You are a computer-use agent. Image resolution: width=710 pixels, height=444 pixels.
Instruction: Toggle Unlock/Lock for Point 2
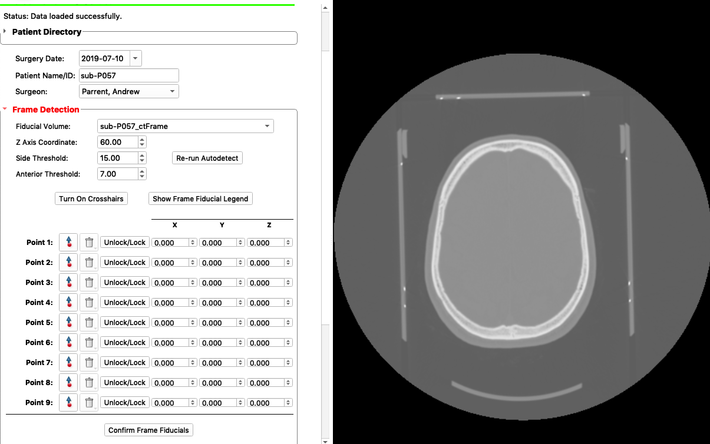point(125,263)
